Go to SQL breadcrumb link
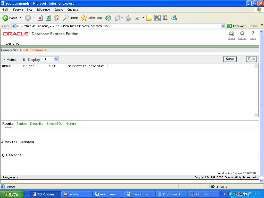The height and width of the screenshot is (198, 264). [x=16, y=50]
